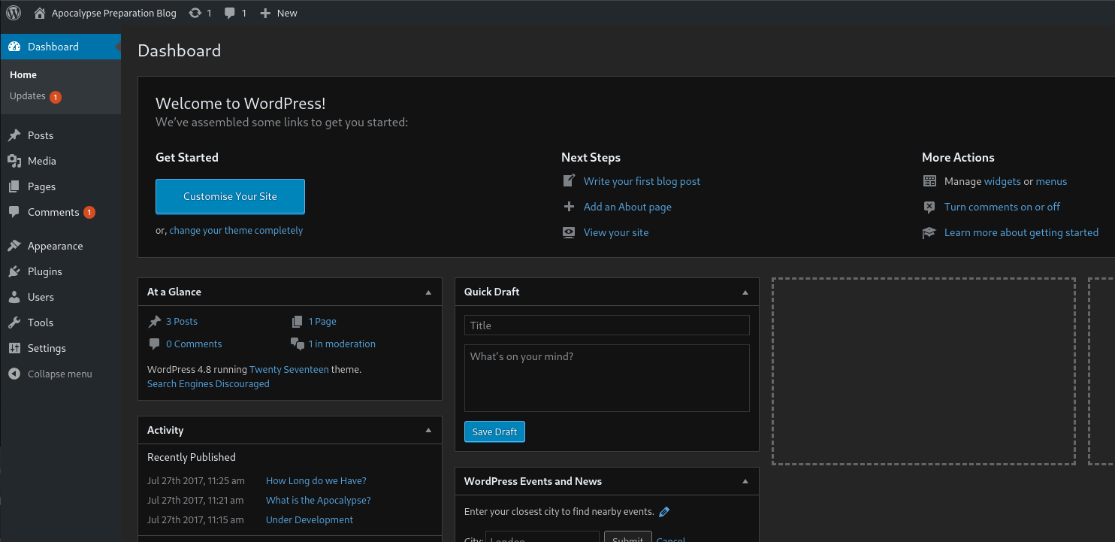The height and width of the screenshot is (542, 1115).
Task: Click the Dashboard gauge icon in sidebar
Action: click(14, 47)
